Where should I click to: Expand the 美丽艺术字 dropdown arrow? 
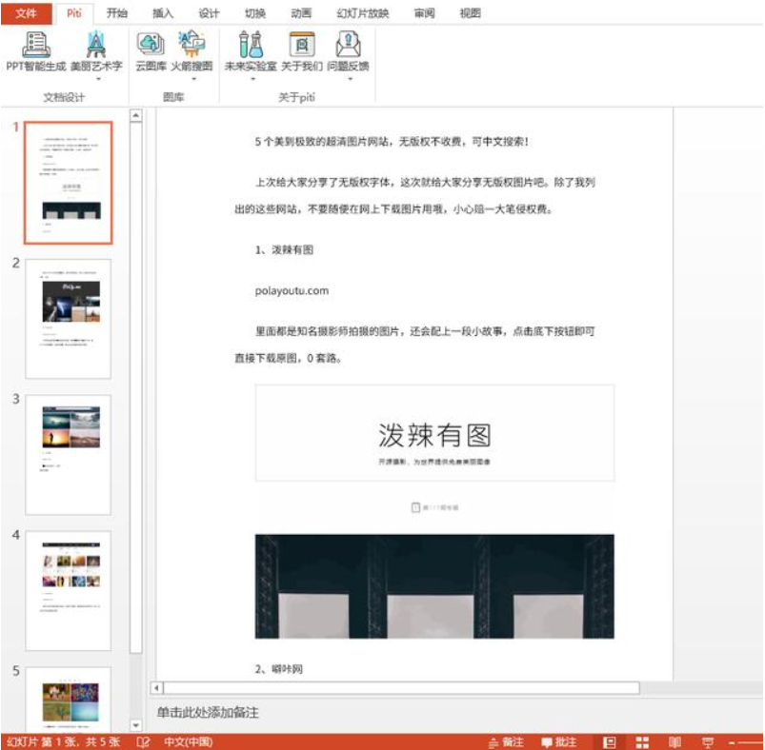98,78
